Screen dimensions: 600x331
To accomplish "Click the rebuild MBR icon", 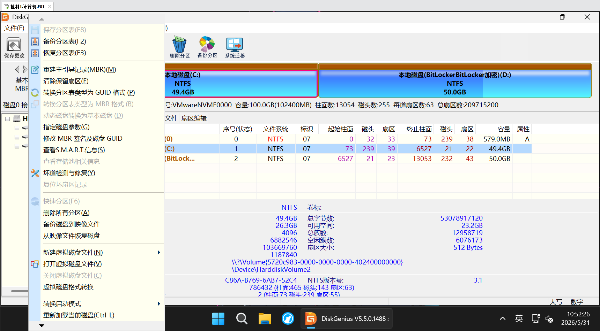I will [x=35, y=70].
